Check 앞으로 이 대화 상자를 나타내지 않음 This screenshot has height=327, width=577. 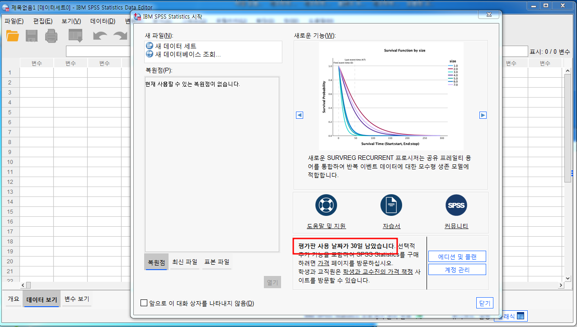click(143, 303)
